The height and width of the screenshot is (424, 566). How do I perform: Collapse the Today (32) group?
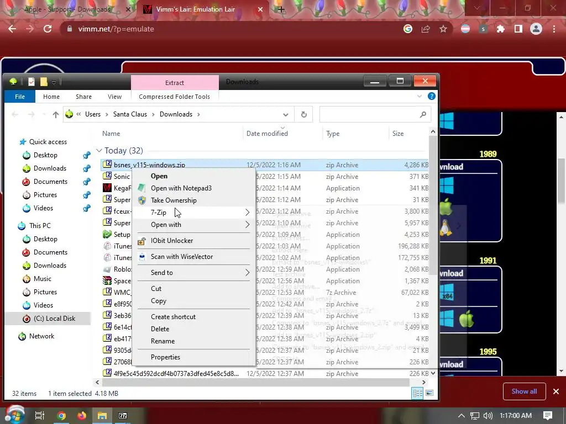[x=99, y=150]
